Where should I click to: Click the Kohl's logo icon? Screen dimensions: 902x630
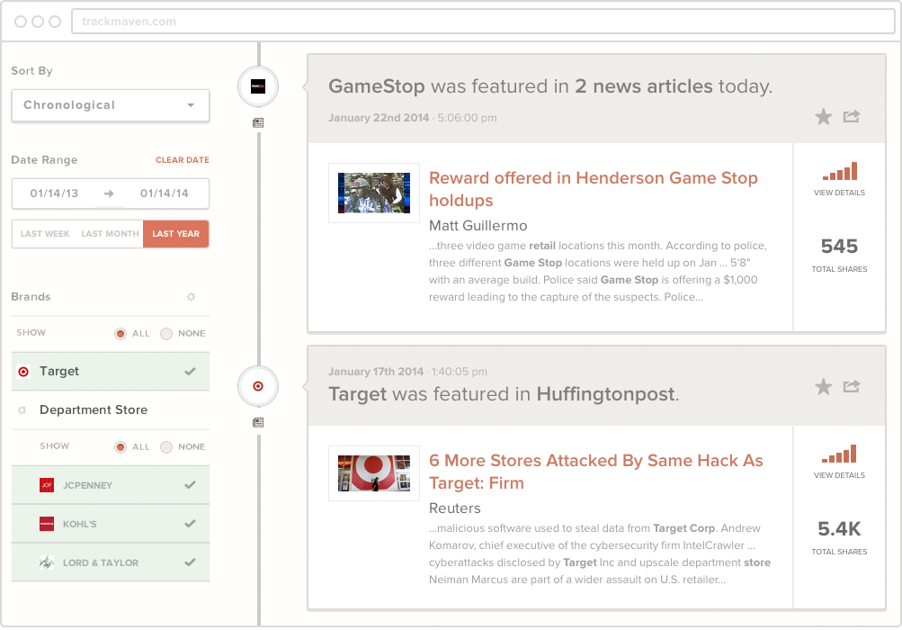pyautogui.click(x=47, y=524)
